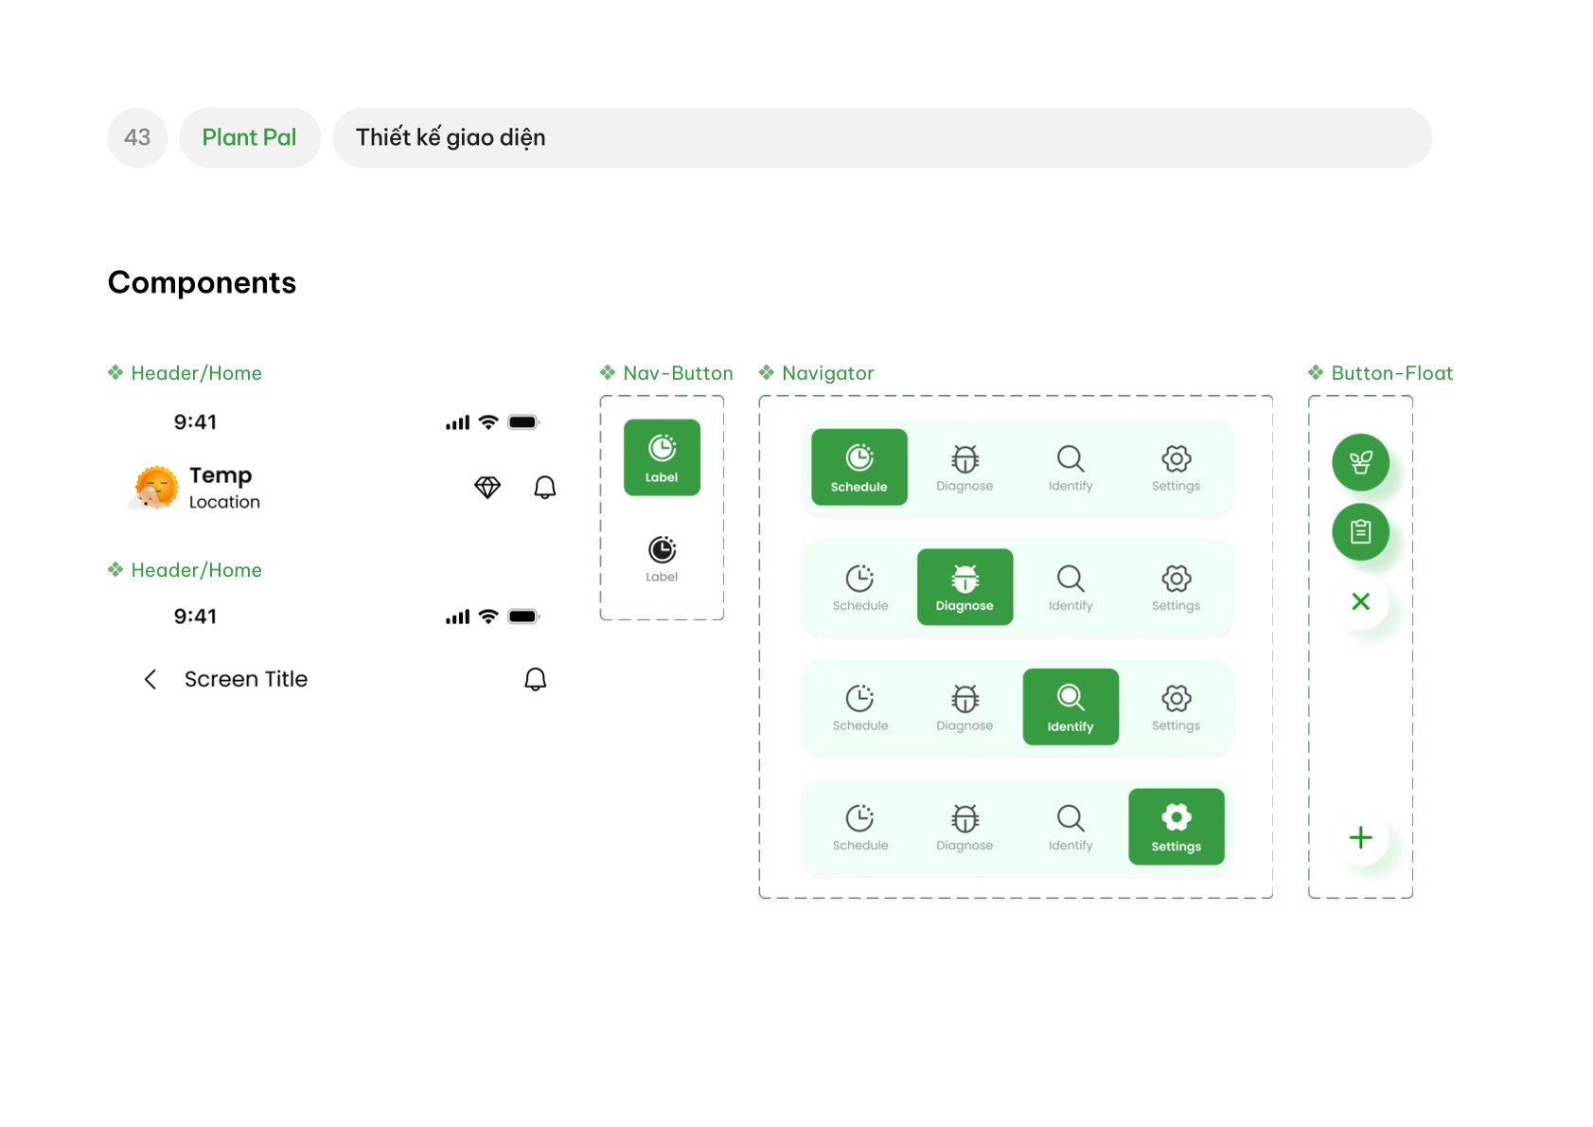Click battery icon in first status bar

coord(522,422)
